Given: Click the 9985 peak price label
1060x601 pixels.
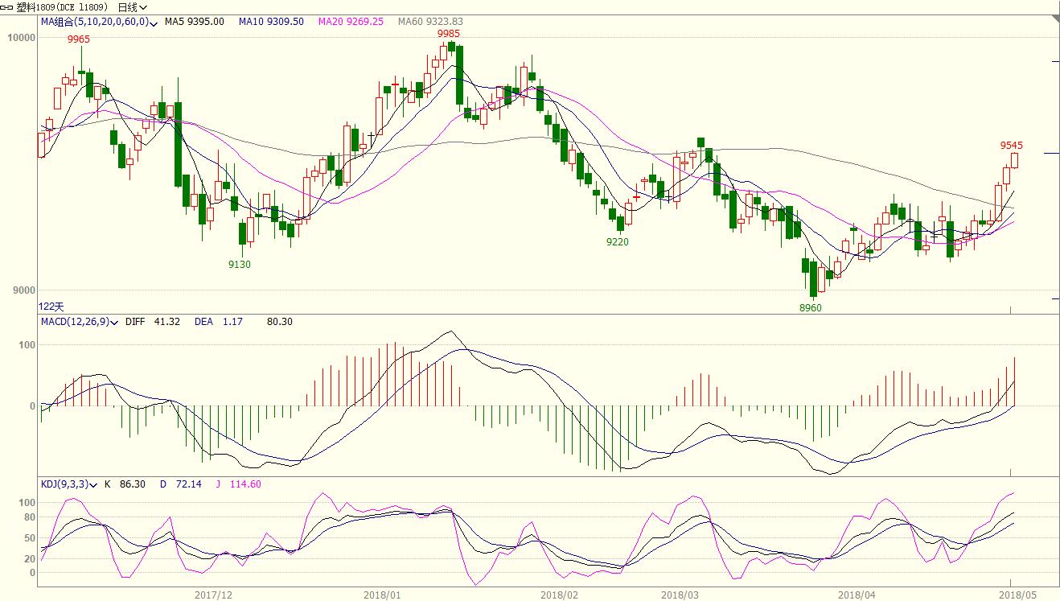Looking at the screenshot, I should coord(449,34).
